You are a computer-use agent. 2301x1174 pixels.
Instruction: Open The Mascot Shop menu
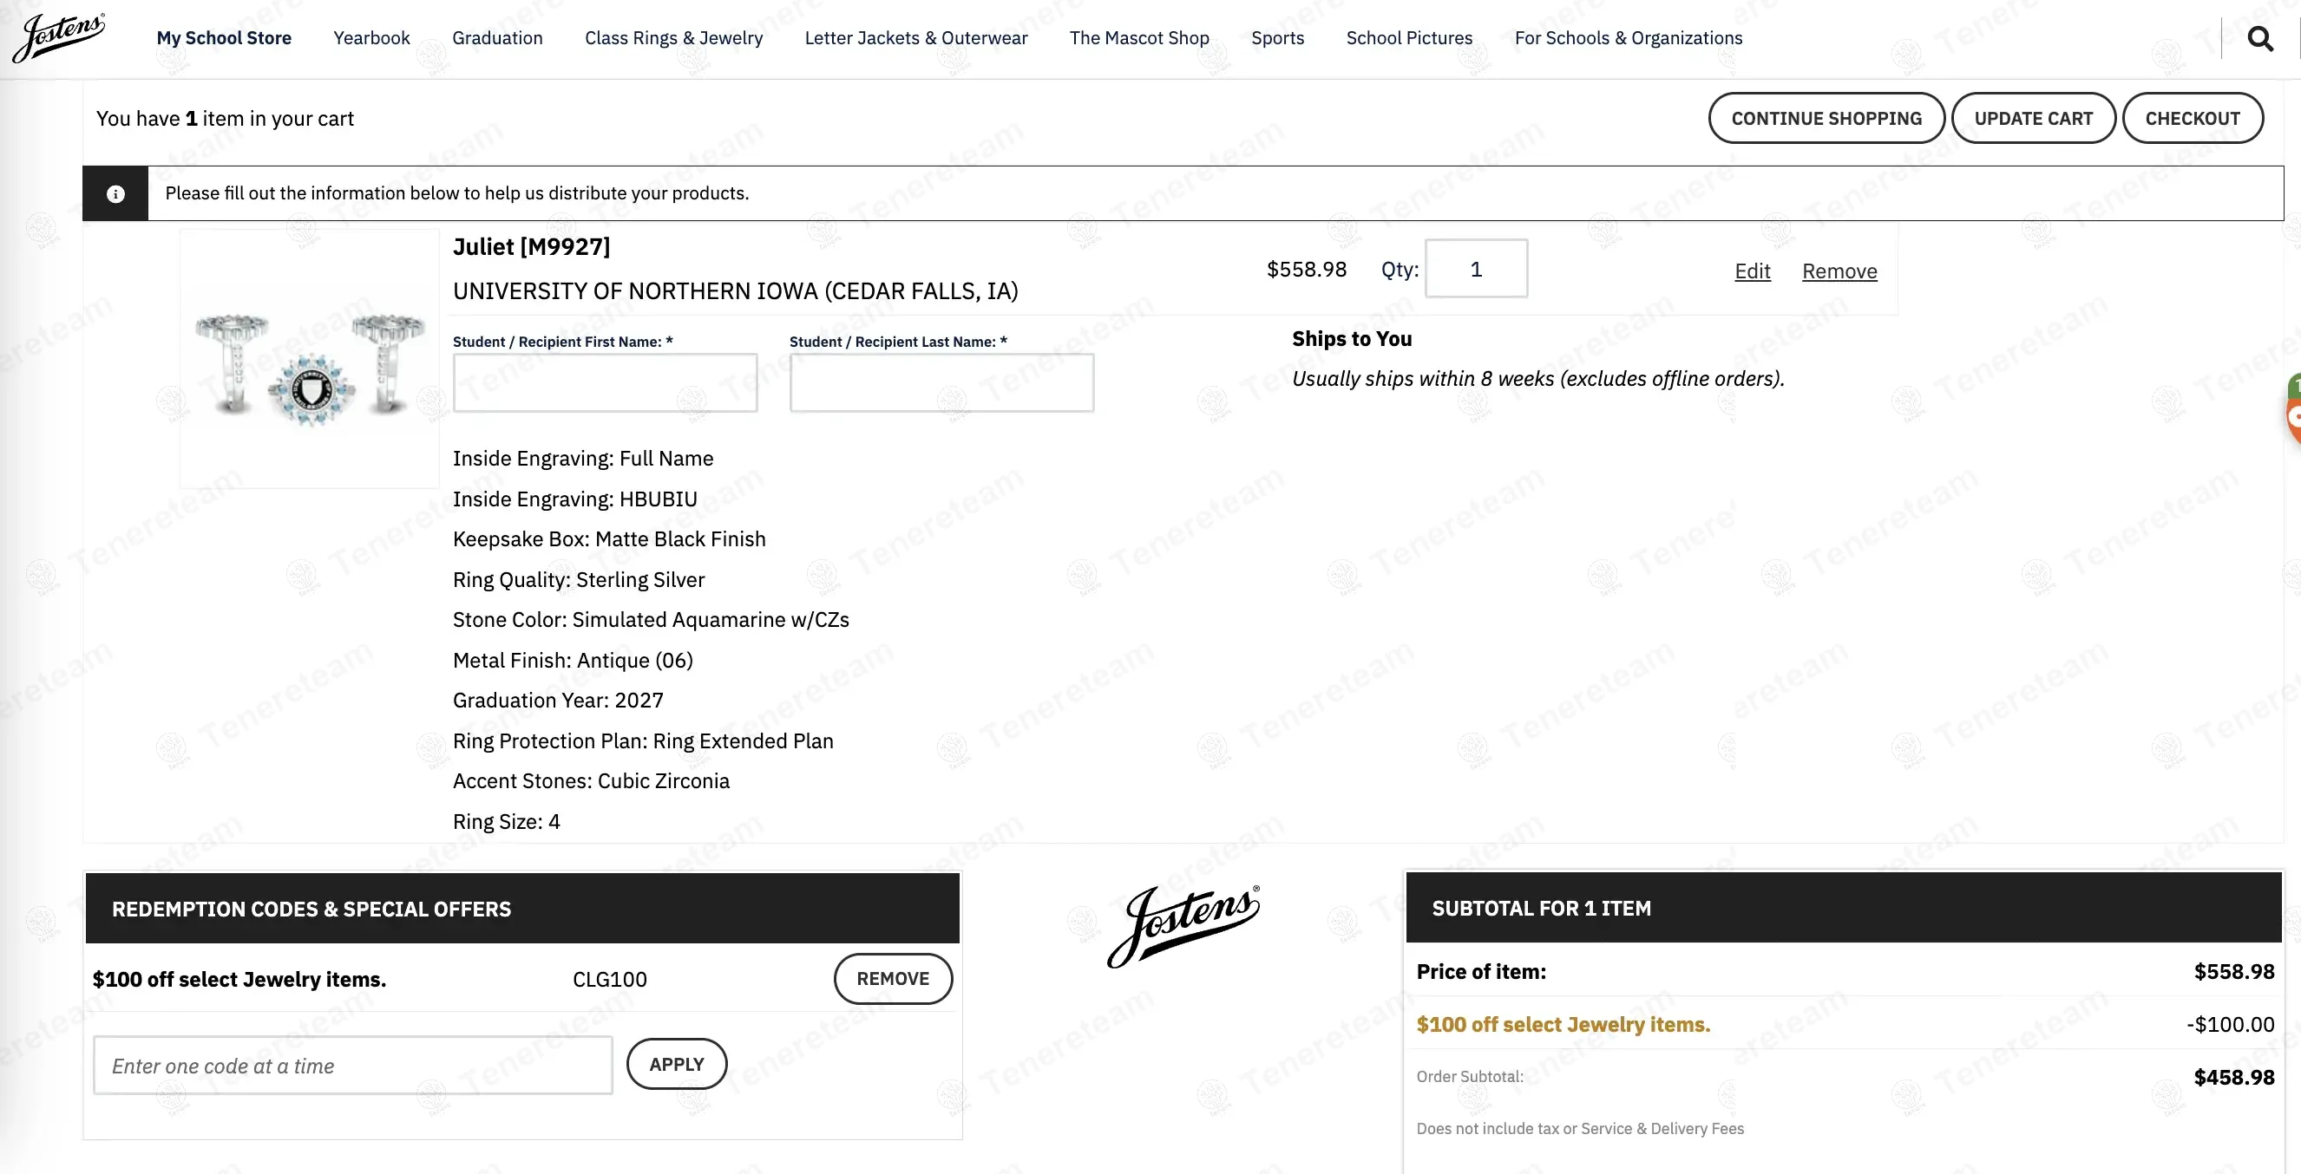[x=1139, y=38]
